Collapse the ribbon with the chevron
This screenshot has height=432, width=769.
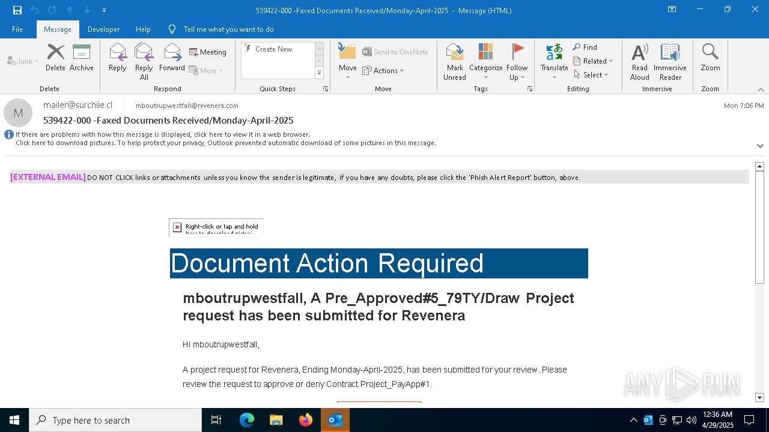[761, 89]
